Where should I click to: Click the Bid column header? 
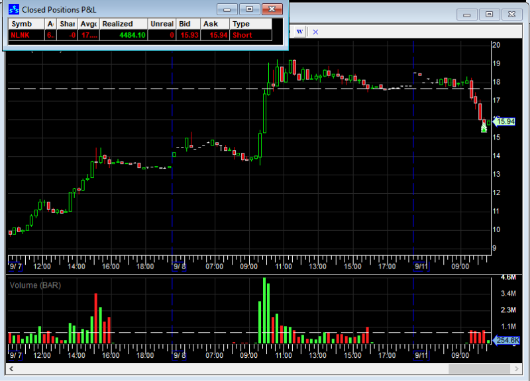(x=188, y=24)
